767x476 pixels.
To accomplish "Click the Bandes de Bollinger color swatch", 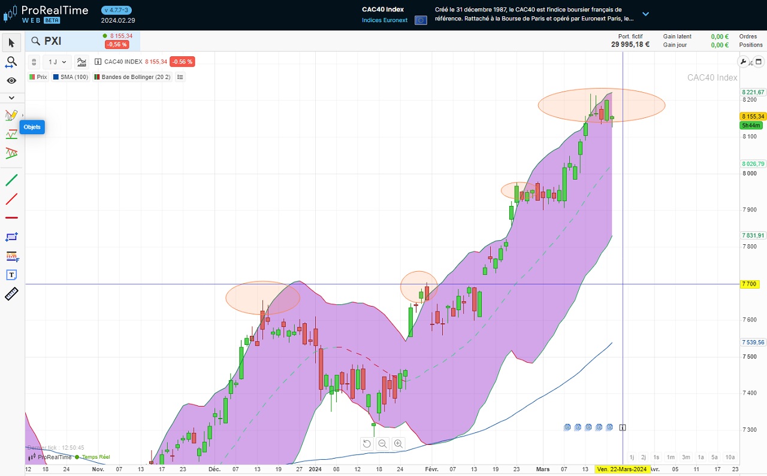I will pos(97,77).
